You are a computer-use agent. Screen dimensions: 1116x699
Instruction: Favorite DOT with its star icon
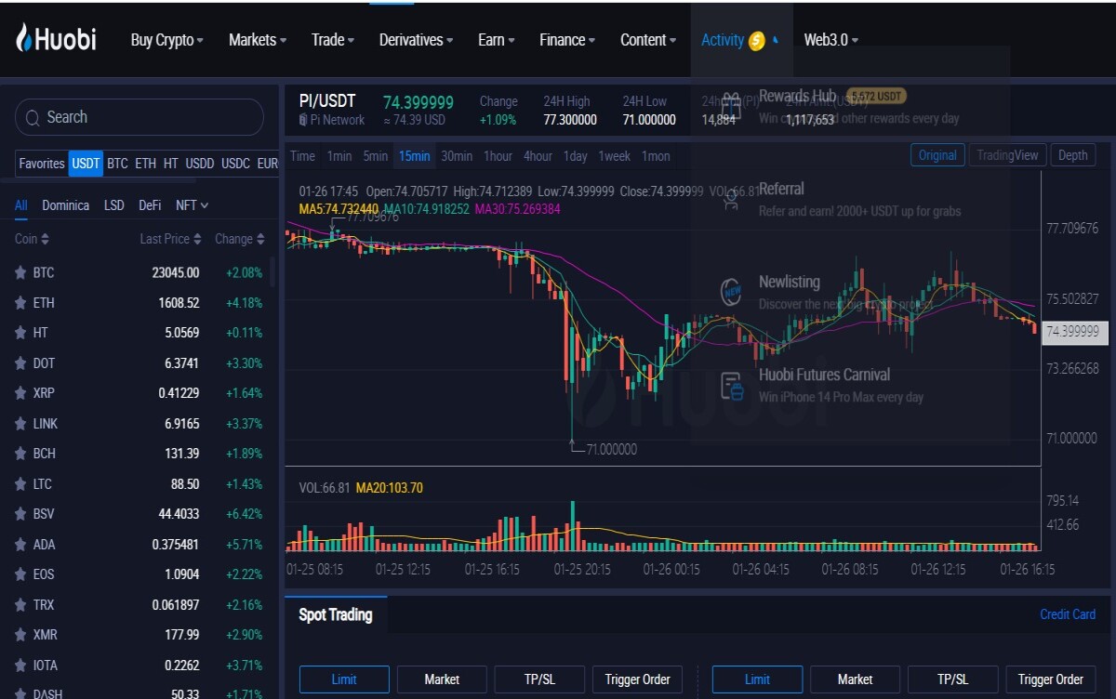tap(20, 363)
